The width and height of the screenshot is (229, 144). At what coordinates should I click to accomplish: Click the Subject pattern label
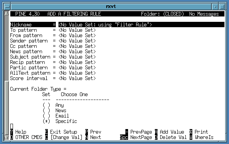(x=30, y=57)
